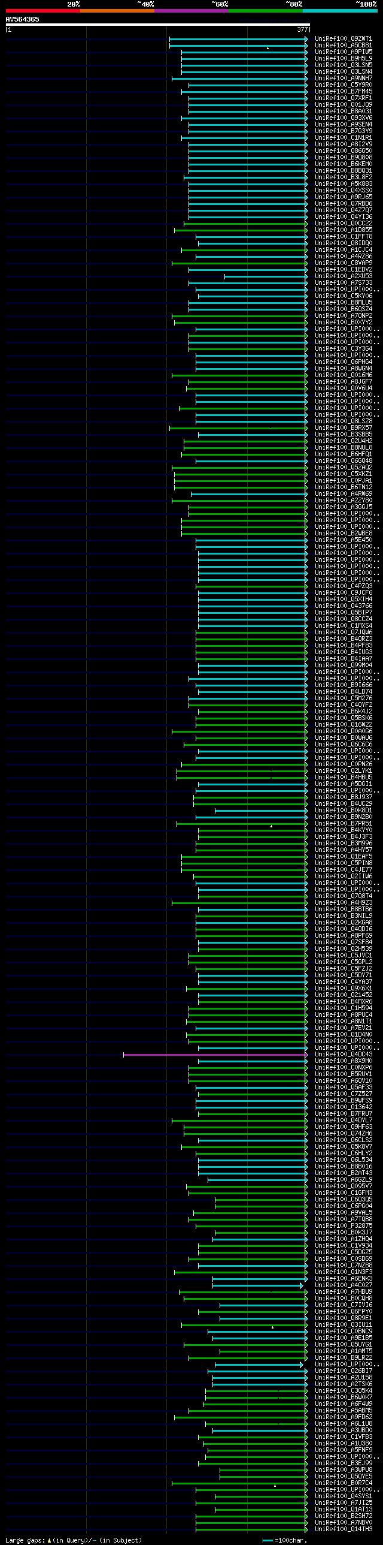Click the UniRef100_A8PUC4 label
This screenshot has width=383, height=1545.
344,1016
